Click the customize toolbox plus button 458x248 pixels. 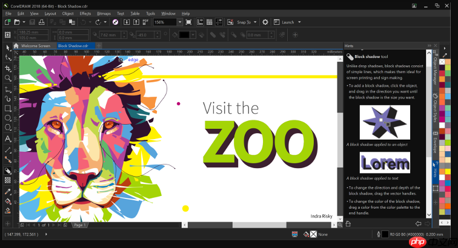[8, 224]
